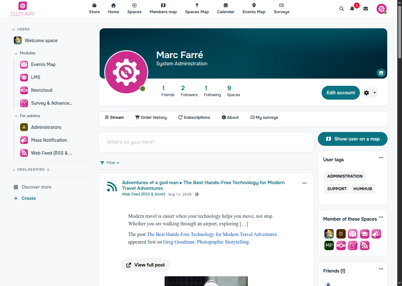Open the Store in top navigation

94,8
